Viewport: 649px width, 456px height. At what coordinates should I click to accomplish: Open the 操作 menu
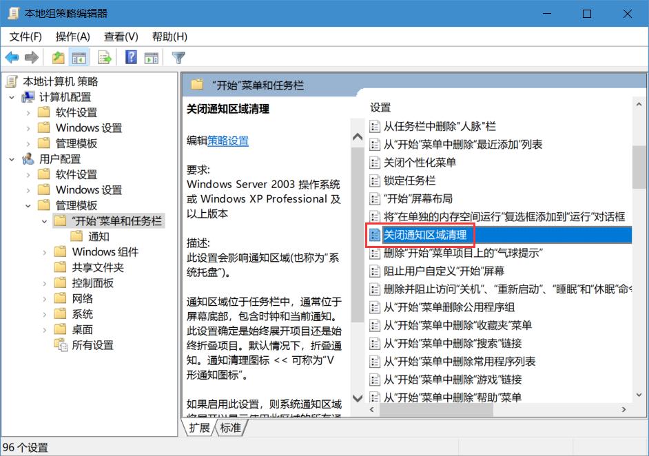click(71, 37)
